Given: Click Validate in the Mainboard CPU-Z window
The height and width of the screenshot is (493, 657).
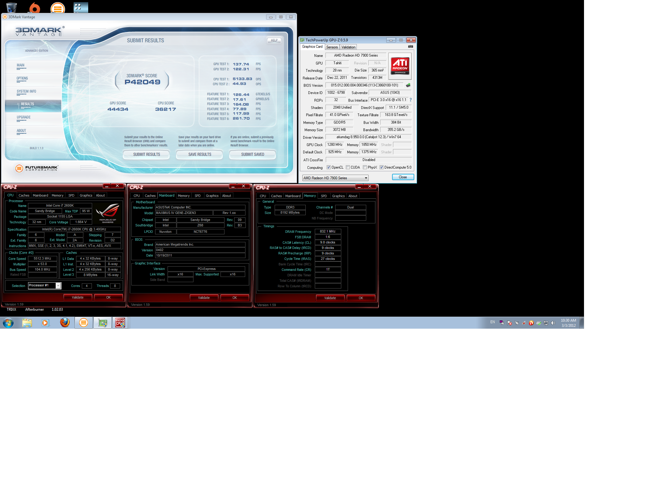Looking at the screenshot, I should 204,298.
